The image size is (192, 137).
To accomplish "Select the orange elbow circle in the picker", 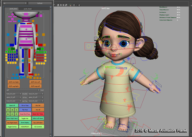I will point(37,35).
